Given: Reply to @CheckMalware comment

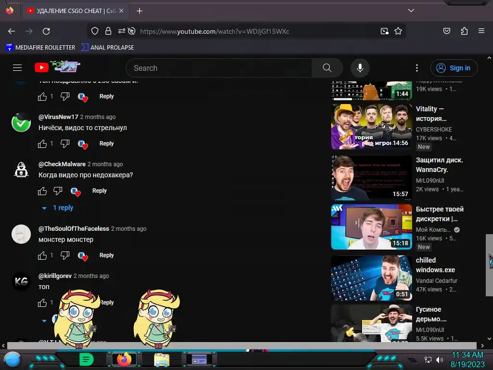Looking at the screenshot, I should tap(99, 191).
